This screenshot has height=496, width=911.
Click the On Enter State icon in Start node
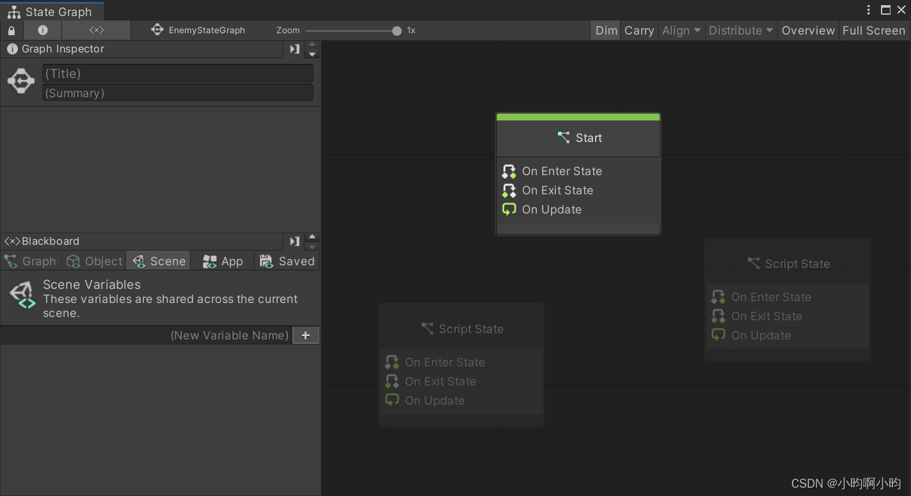[509, 171]
